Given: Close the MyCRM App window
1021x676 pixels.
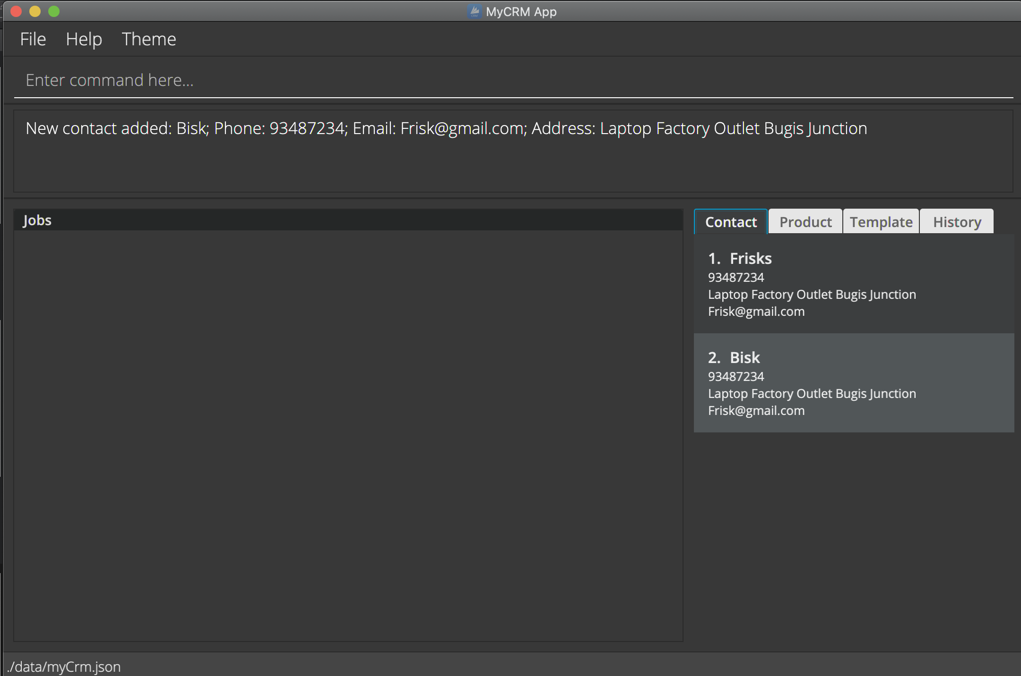Looking at the screenshot, I should point(16,11).
